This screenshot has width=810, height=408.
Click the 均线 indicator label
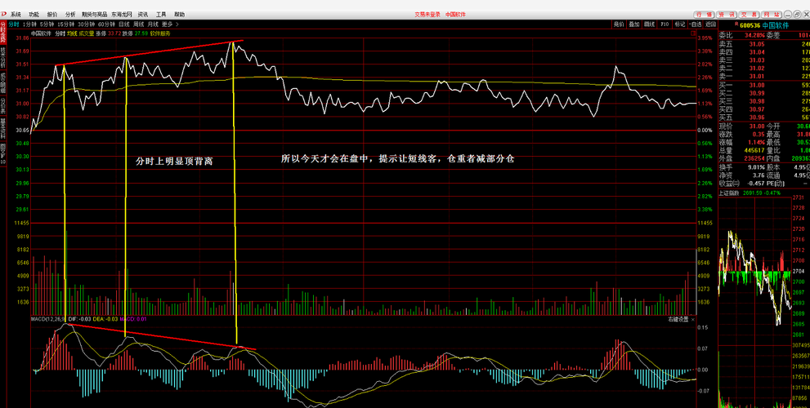72,33
